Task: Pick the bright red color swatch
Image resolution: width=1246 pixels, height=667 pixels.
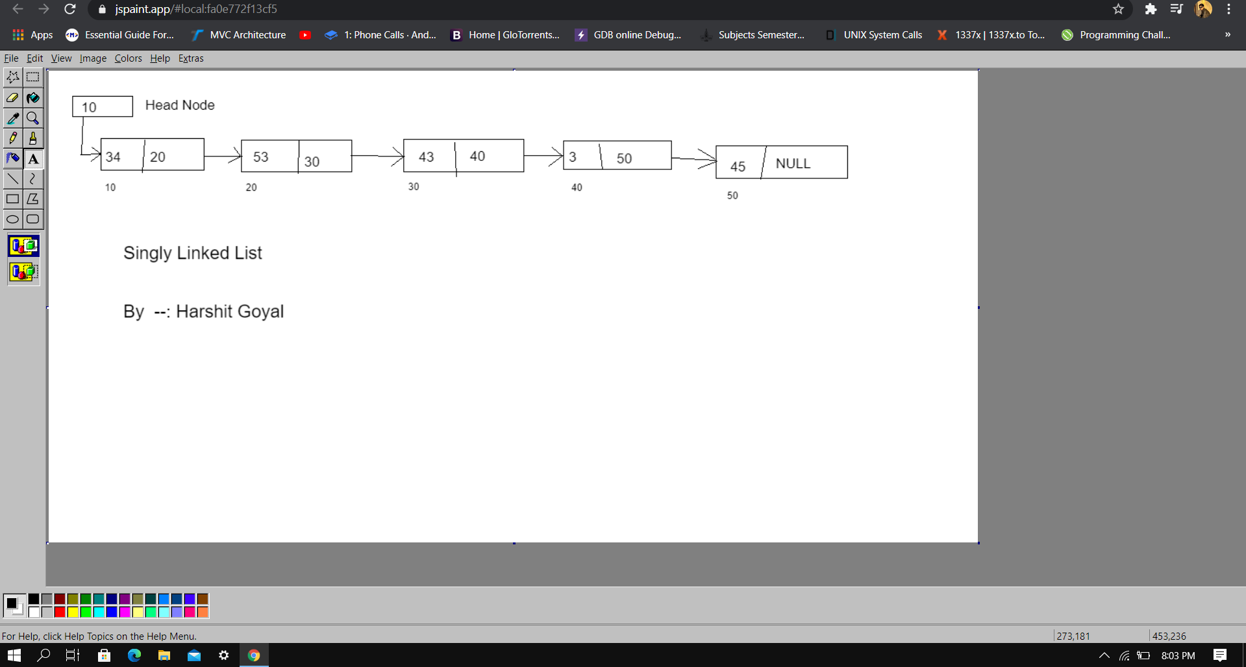Action: (60, 612)
